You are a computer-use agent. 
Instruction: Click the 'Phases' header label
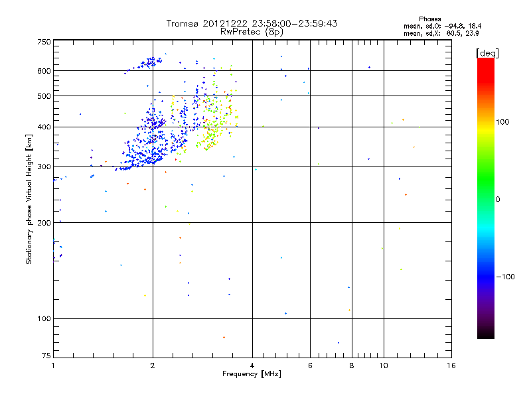(429, 19)
